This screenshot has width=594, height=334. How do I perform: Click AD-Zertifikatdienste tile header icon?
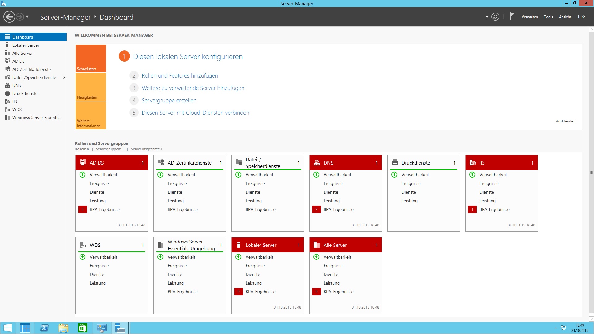click(161, 162)
